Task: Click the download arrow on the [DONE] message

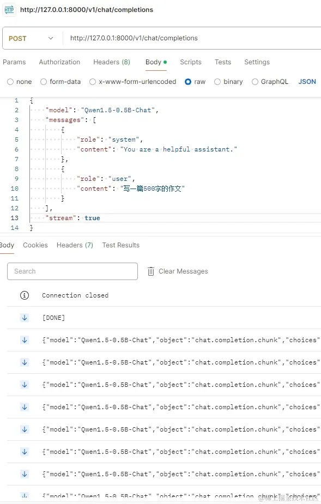Action: (x=25, y=317)
